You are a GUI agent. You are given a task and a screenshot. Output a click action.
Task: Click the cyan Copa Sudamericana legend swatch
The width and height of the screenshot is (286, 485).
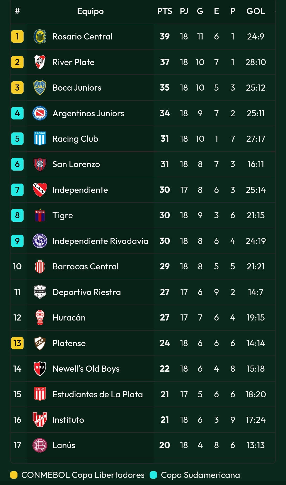click(x=153, y=475)
